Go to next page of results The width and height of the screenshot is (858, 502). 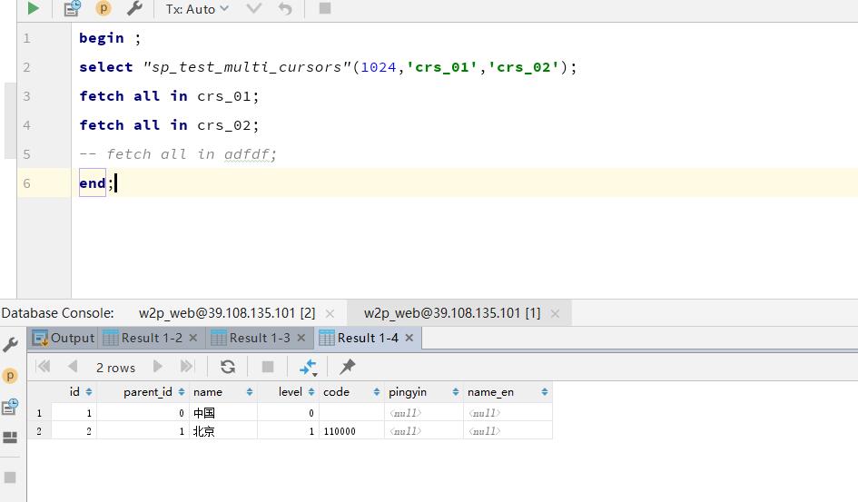(x=158, y=367)
